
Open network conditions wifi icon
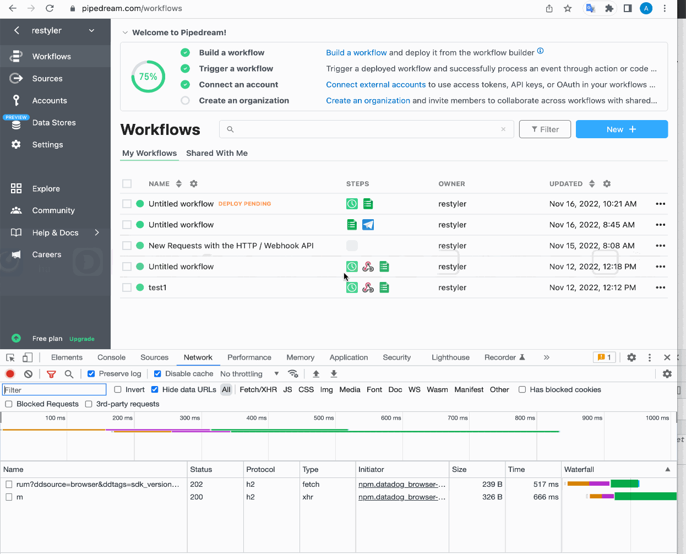coord(293,373)
